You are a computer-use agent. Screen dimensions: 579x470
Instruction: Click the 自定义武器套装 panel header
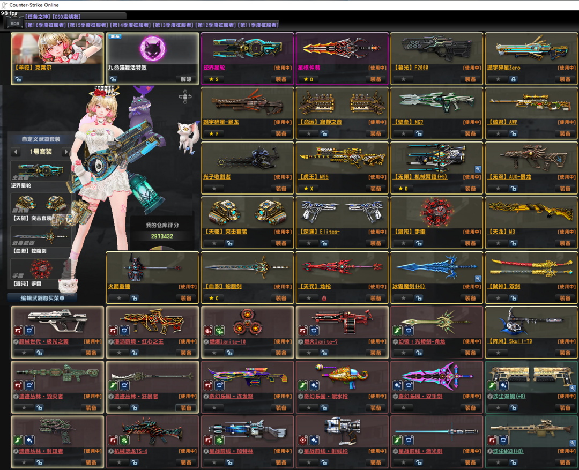[41, 139]
